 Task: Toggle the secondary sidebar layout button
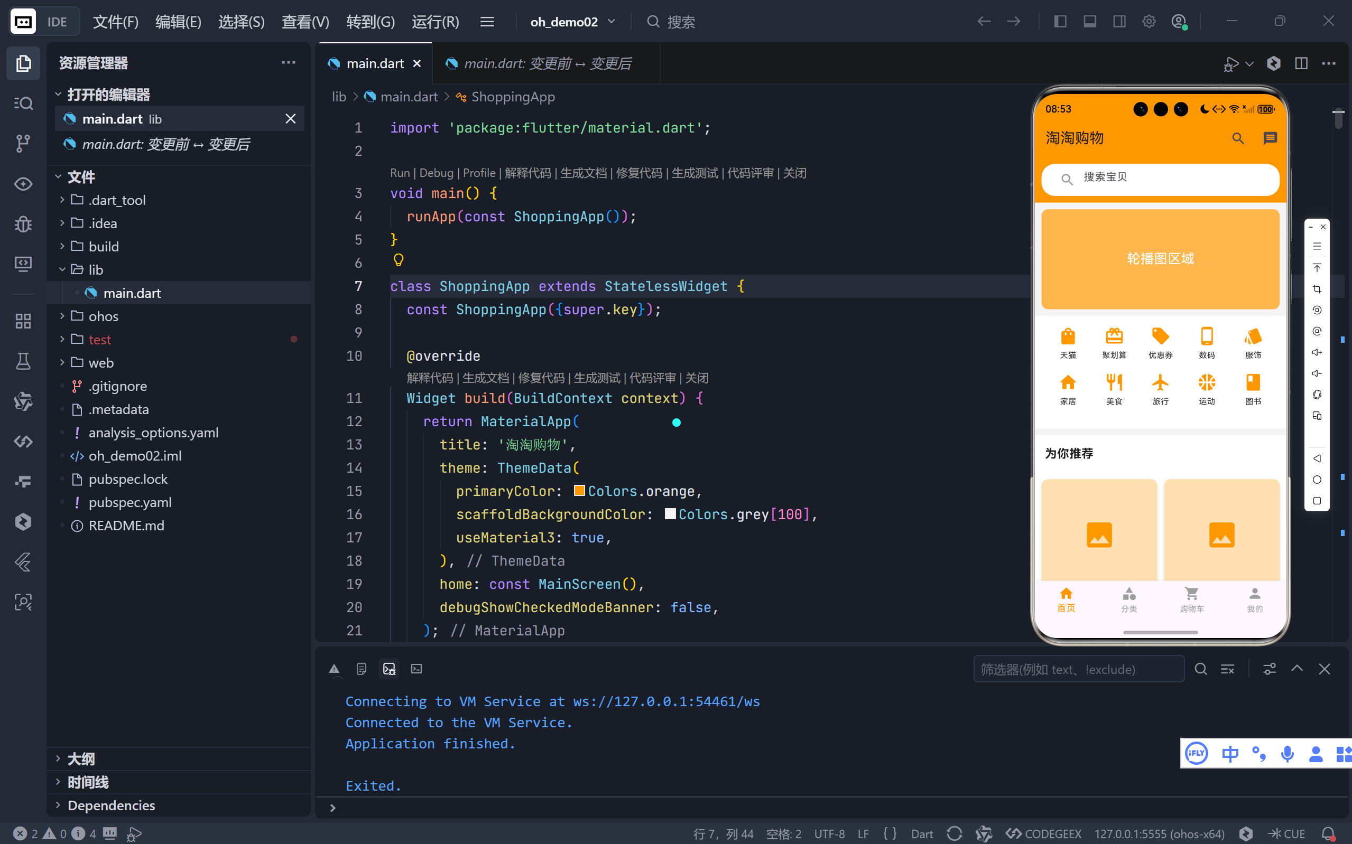[1119, 22]
